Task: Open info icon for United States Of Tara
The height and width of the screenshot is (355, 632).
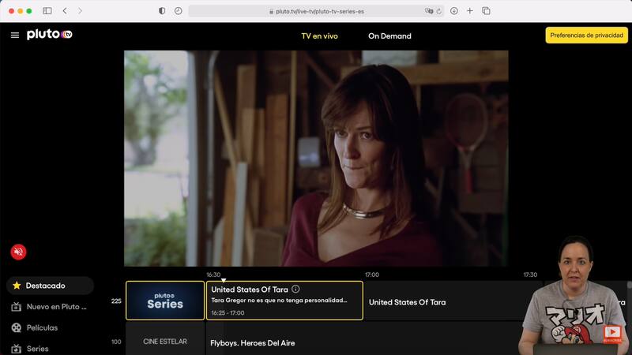Action: (x=295, y=290)
